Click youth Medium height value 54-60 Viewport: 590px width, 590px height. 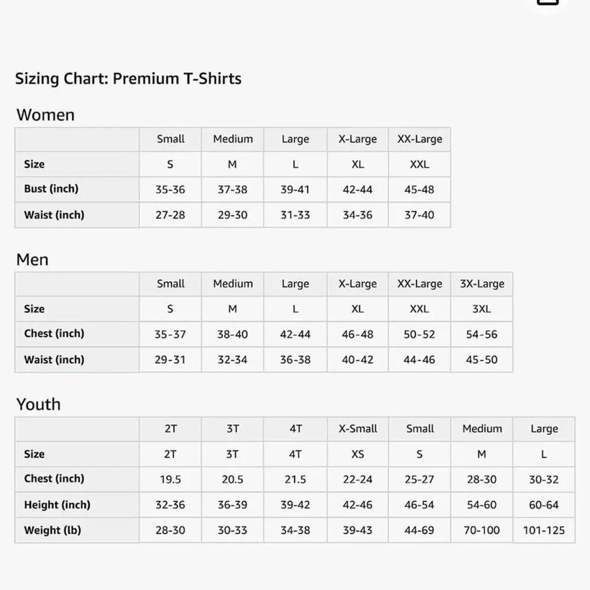coord(482,505)
